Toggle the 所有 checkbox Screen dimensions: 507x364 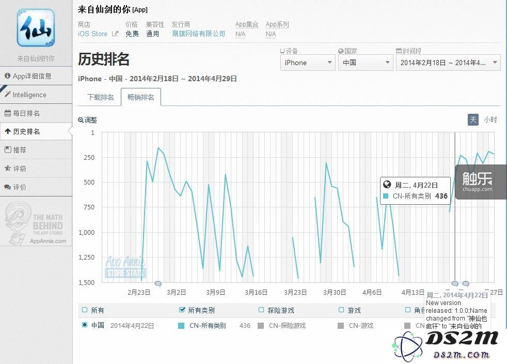pyautogui.click(x=85, y=310)
